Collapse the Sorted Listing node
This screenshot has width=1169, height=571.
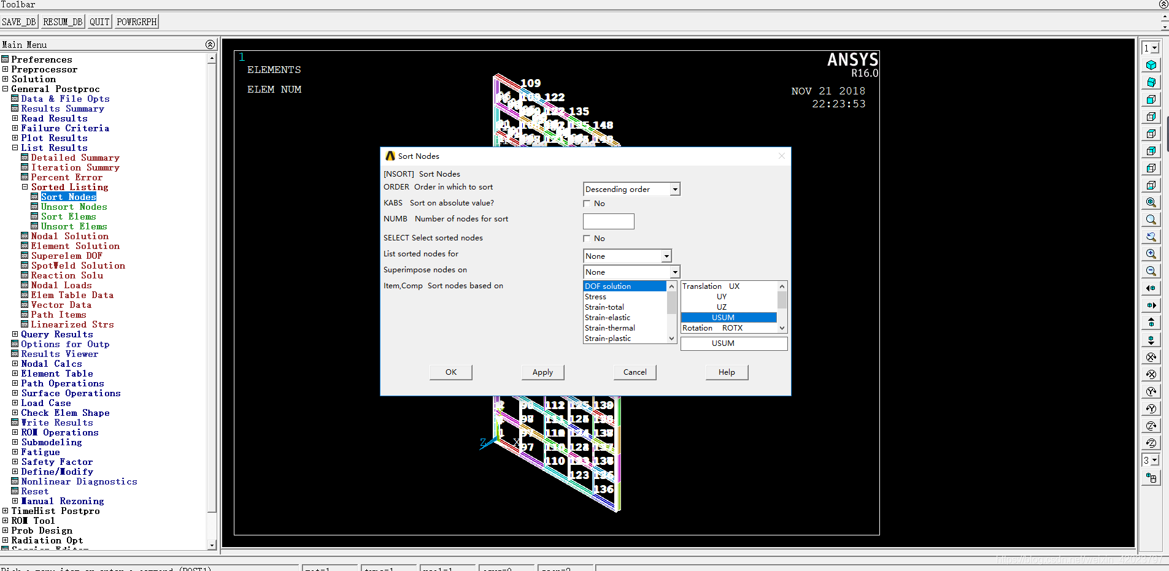pos(25,187)
